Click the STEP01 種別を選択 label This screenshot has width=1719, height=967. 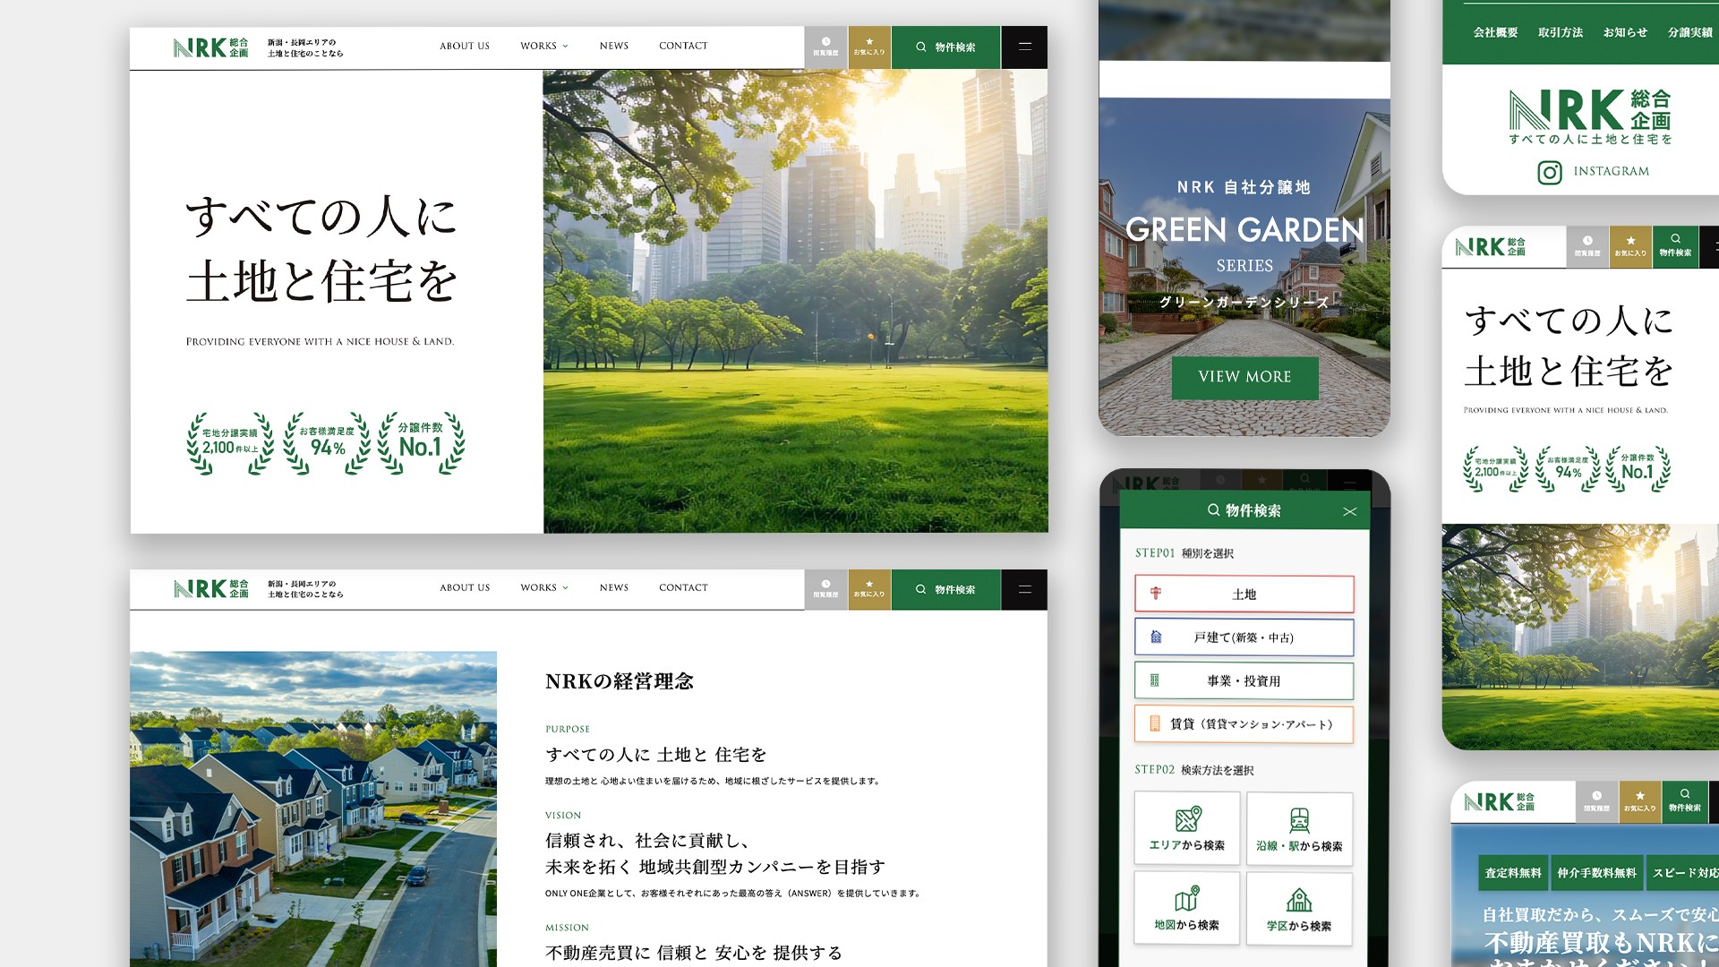pos(1184,553)
